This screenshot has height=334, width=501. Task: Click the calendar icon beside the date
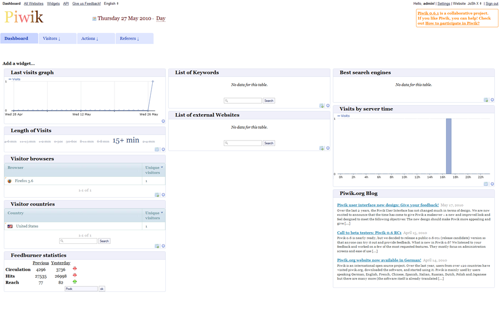pyautogui.click(x=94, y=19)
